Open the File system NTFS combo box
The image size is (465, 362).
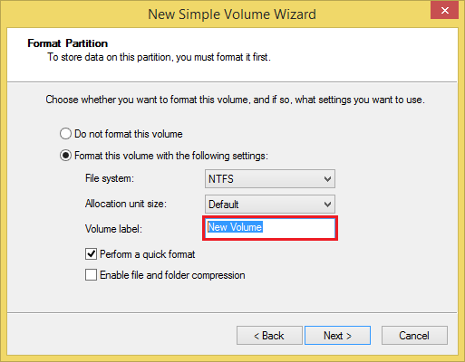(270, 178)
